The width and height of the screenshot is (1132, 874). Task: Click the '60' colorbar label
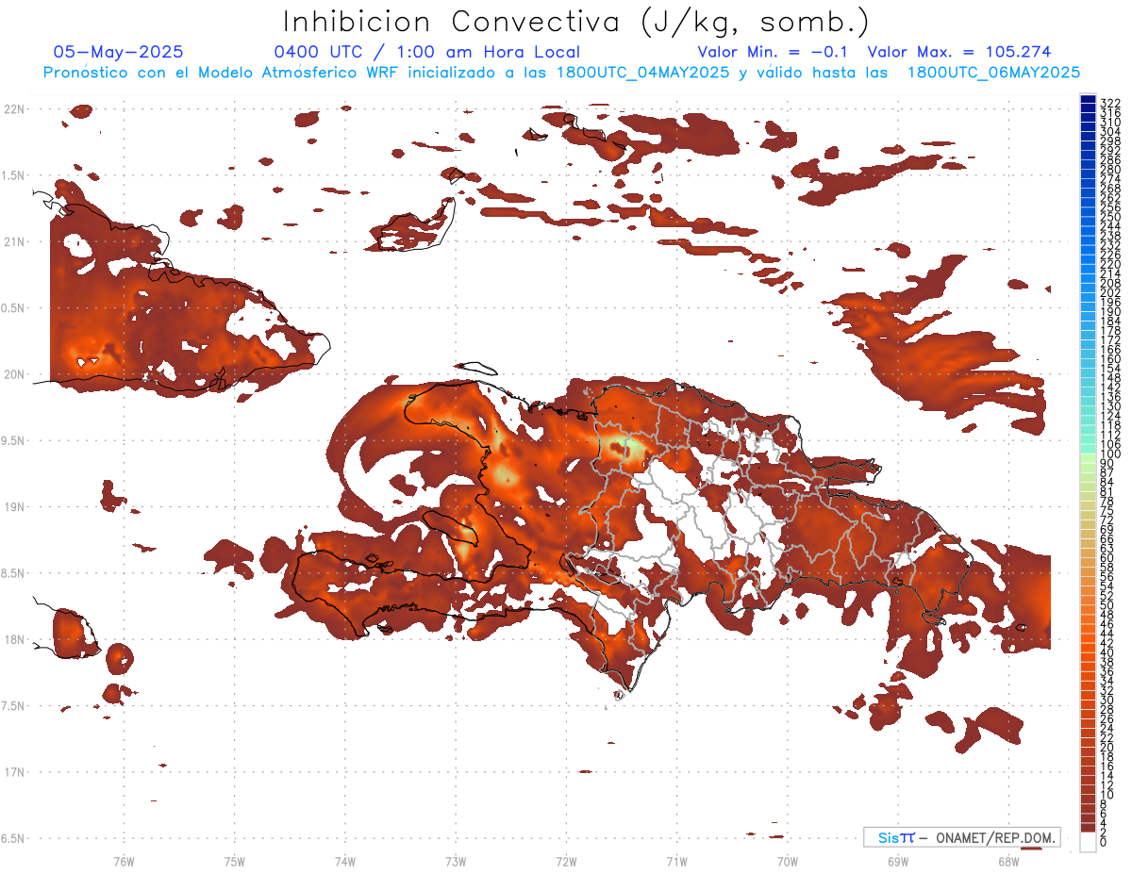tap(1107, 557)
